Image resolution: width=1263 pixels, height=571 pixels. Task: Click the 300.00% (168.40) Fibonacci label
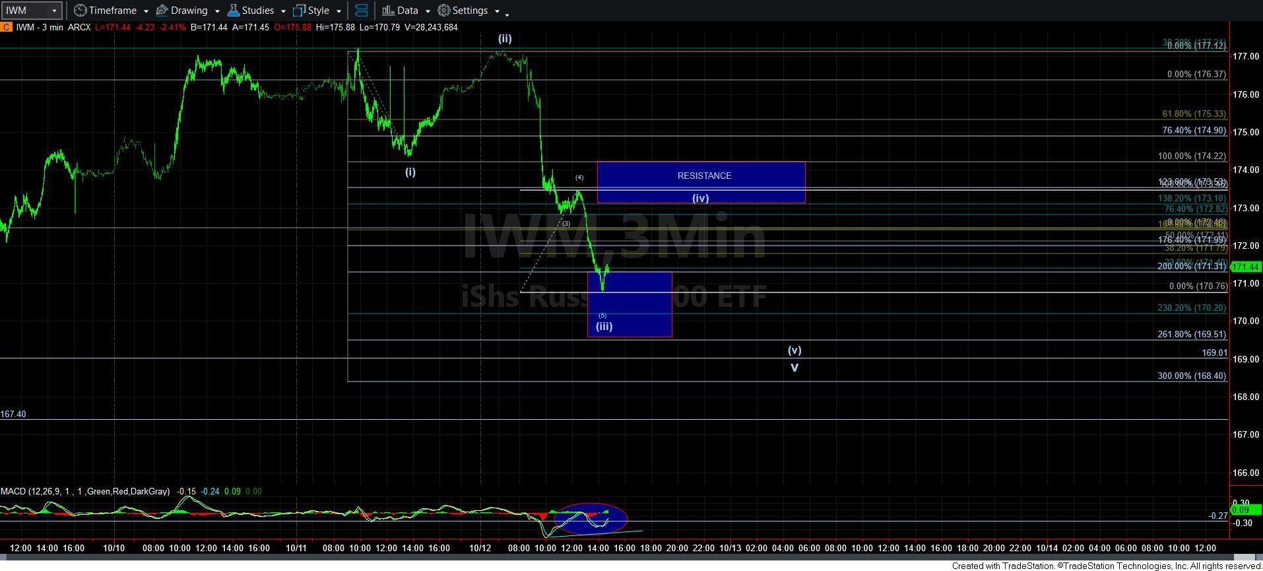[1192, 376]
